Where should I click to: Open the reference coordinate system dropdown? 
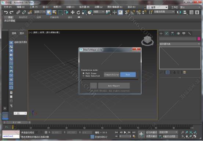click(x=99, y=12)
